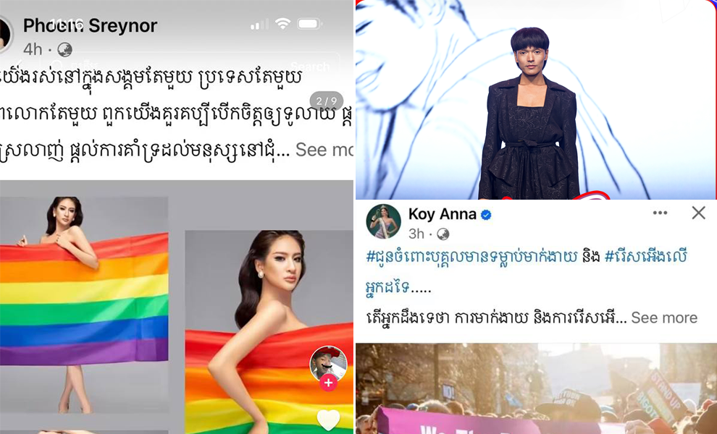Viewport: 717px width, 434px height.
Task: Open Phoem Sreynor's profile name
Action: 90,25
